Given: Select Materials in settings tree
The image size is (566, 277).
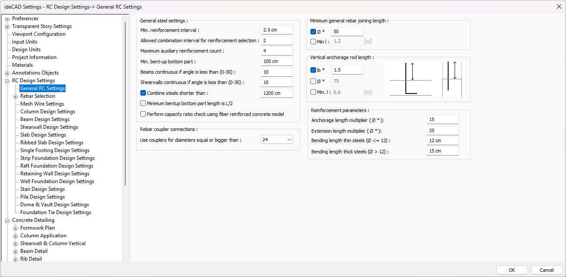Looking at the screenshot, I should coord(22,65).
